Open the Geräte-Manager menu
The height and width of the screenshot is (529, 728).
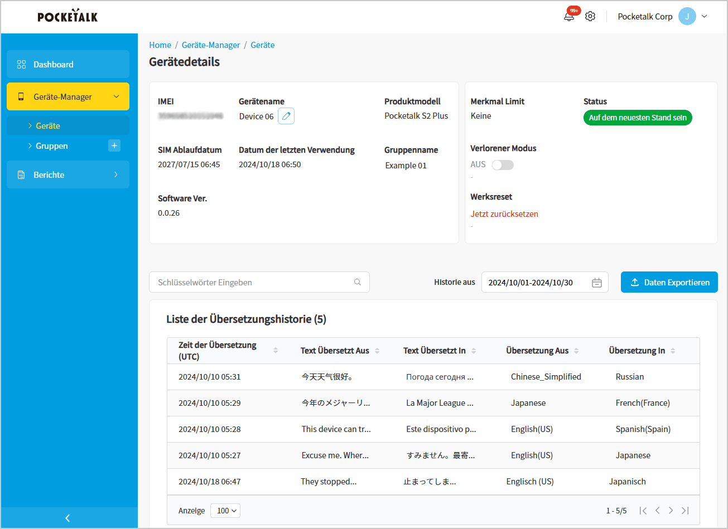pos(68,96)
